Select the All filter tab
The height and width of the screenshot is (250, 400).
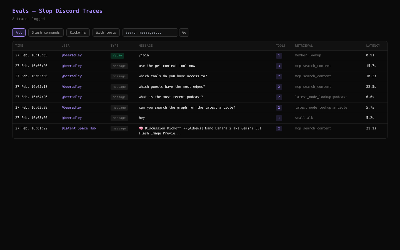coord(19,32)
